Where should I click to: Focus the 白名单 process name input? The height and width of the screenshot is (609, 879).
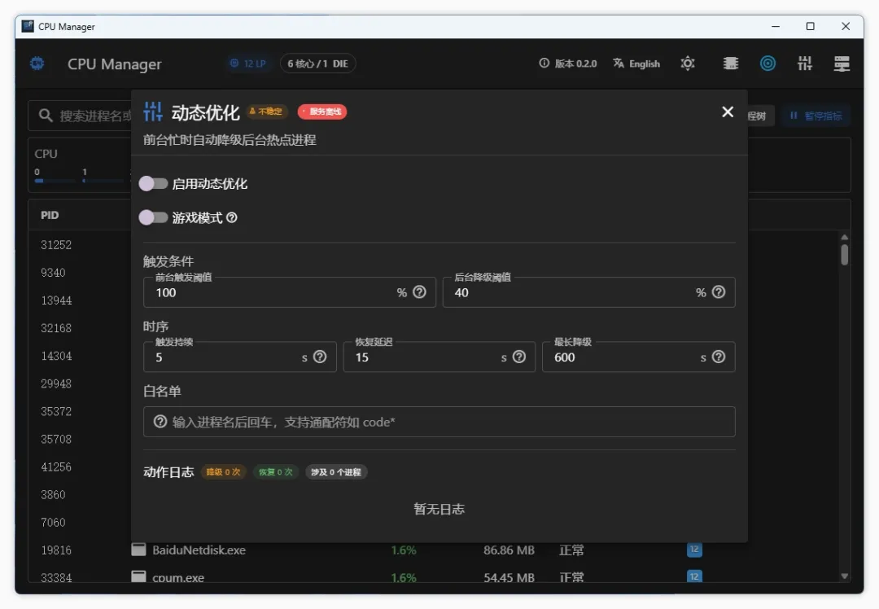[x=439, y=422]
